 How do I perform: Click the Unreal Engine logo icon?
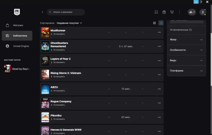[7, 46]
